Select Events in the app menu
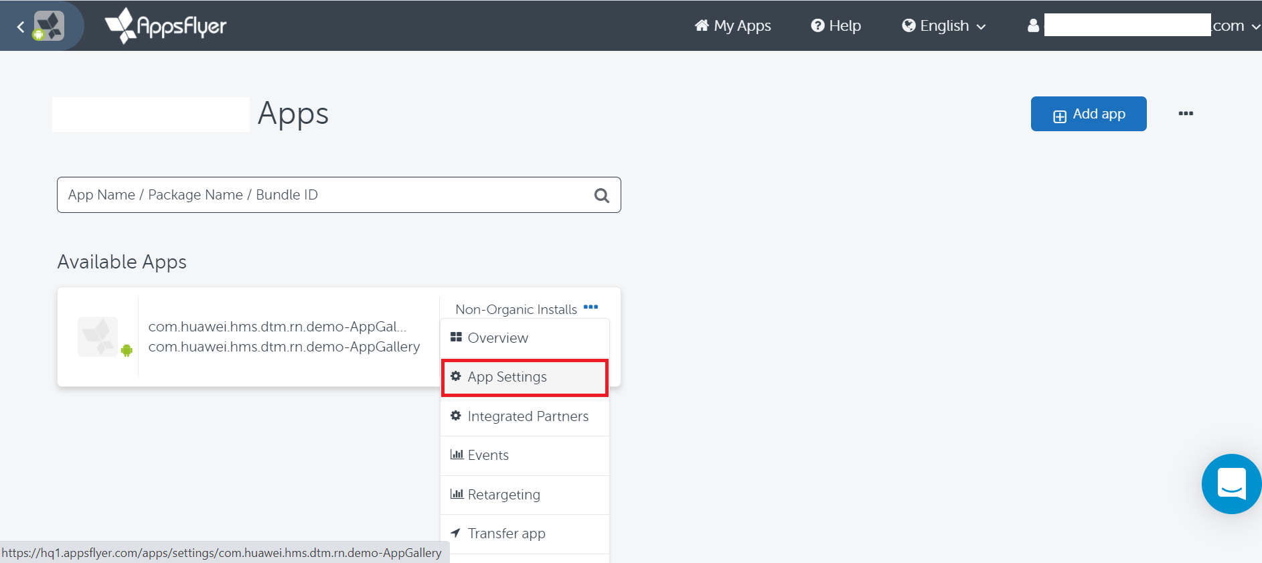The width and height of the screenshot is (1262, 563). pyautogui.click(x=525, y=455)
